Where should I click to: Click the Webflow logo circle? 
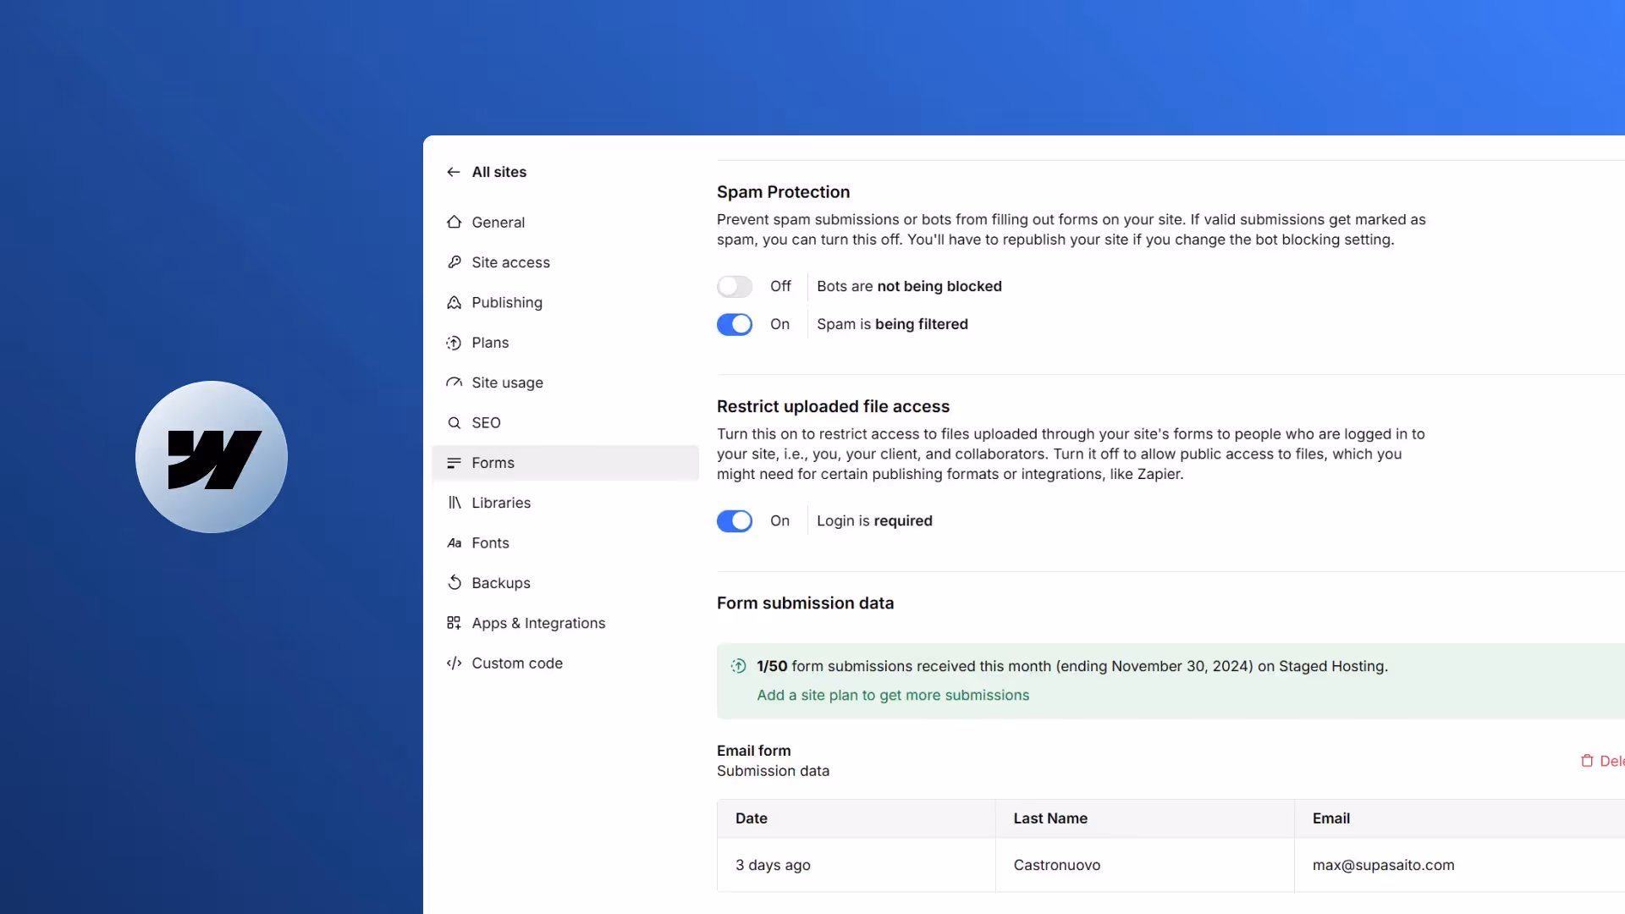pyautogui.click(x=212, y=457)
